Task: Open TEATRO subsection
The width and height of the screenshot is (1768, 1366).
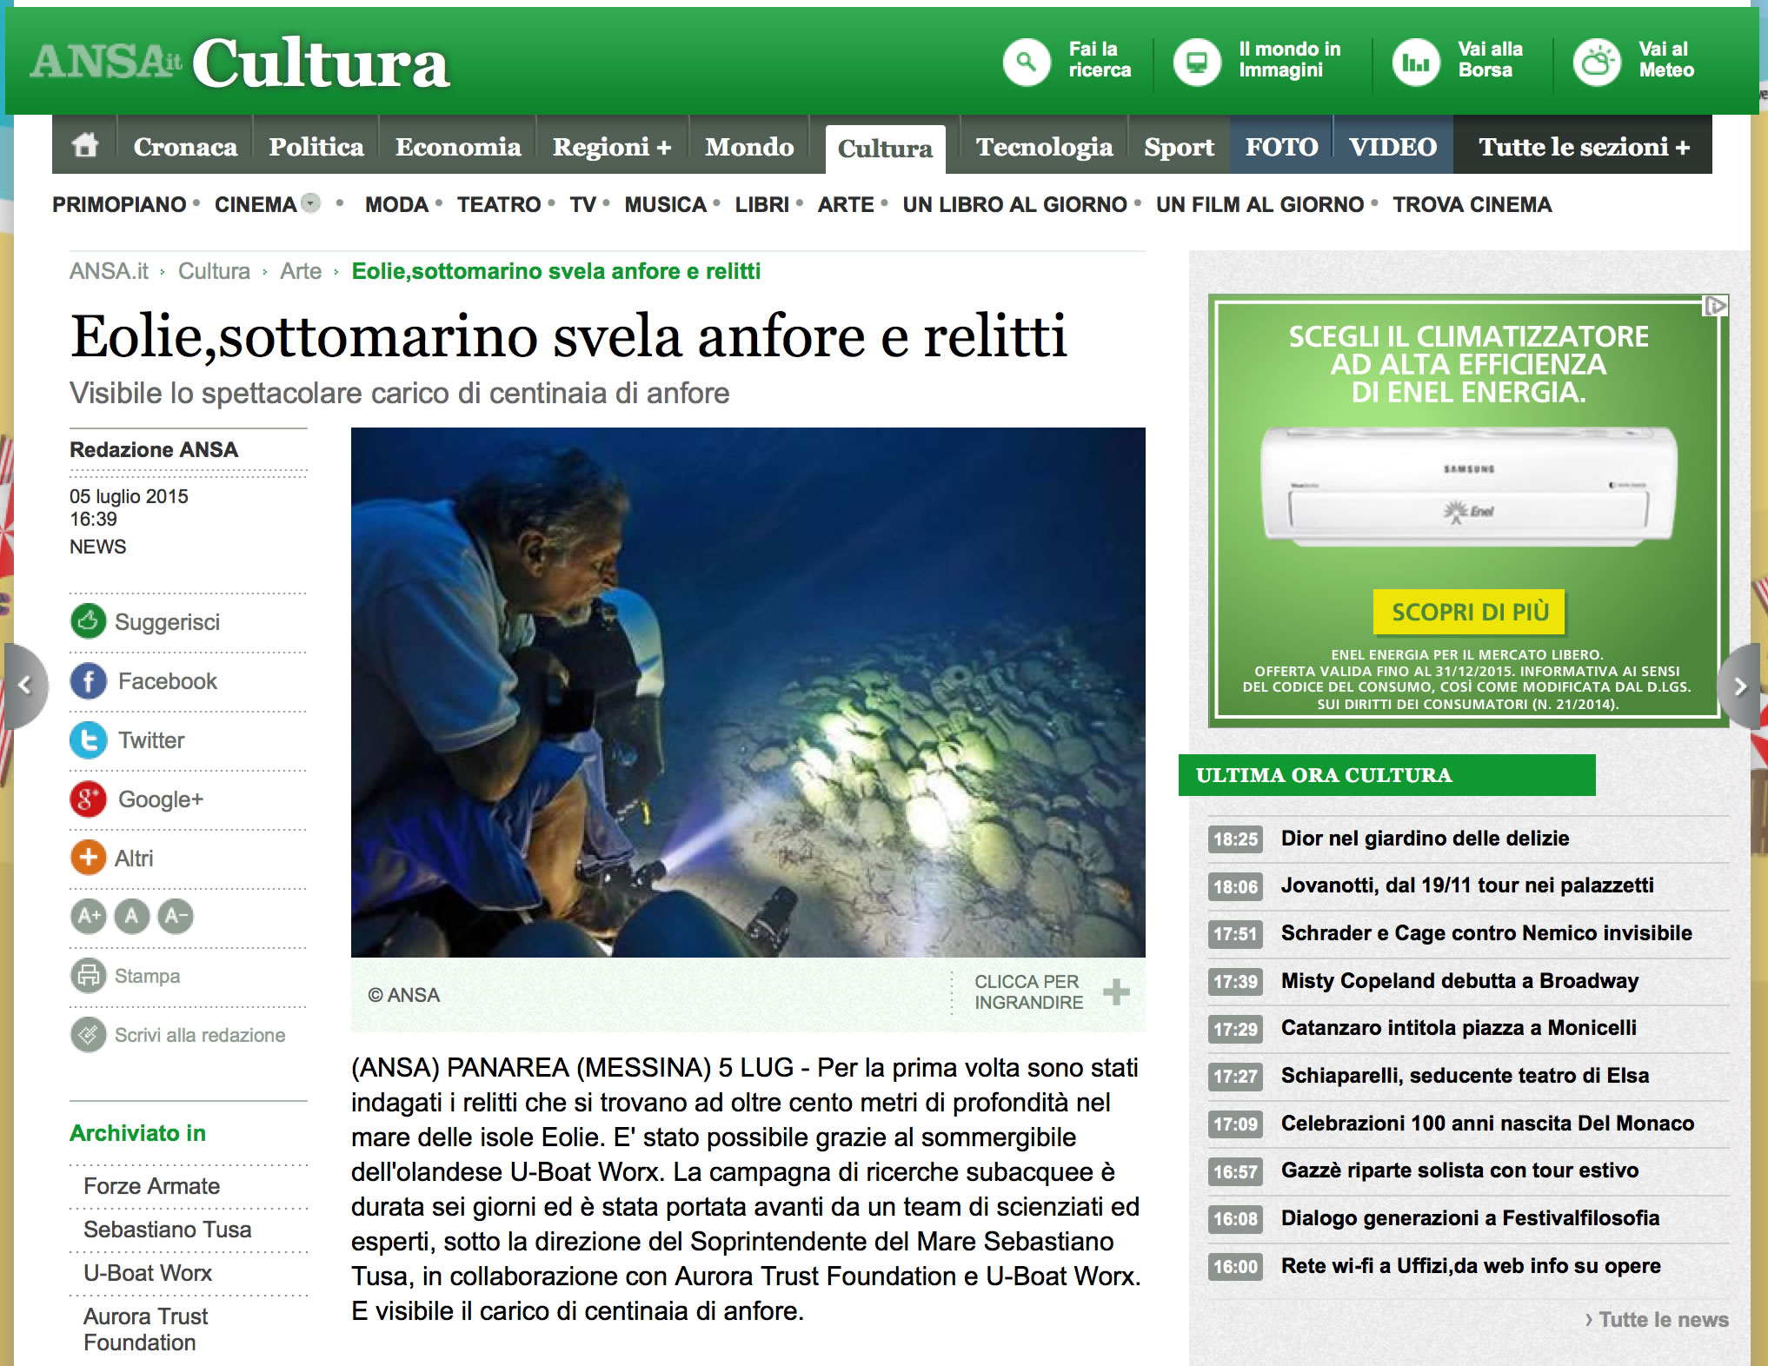Action: coord(499,204)
